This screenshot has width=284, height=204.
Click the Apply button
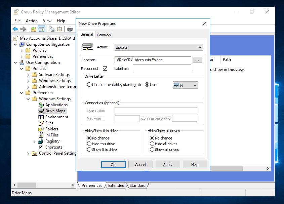click(167, 164)
